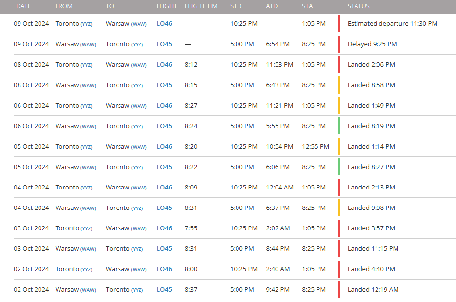Click flight time 8:24

tap(191, 126)
